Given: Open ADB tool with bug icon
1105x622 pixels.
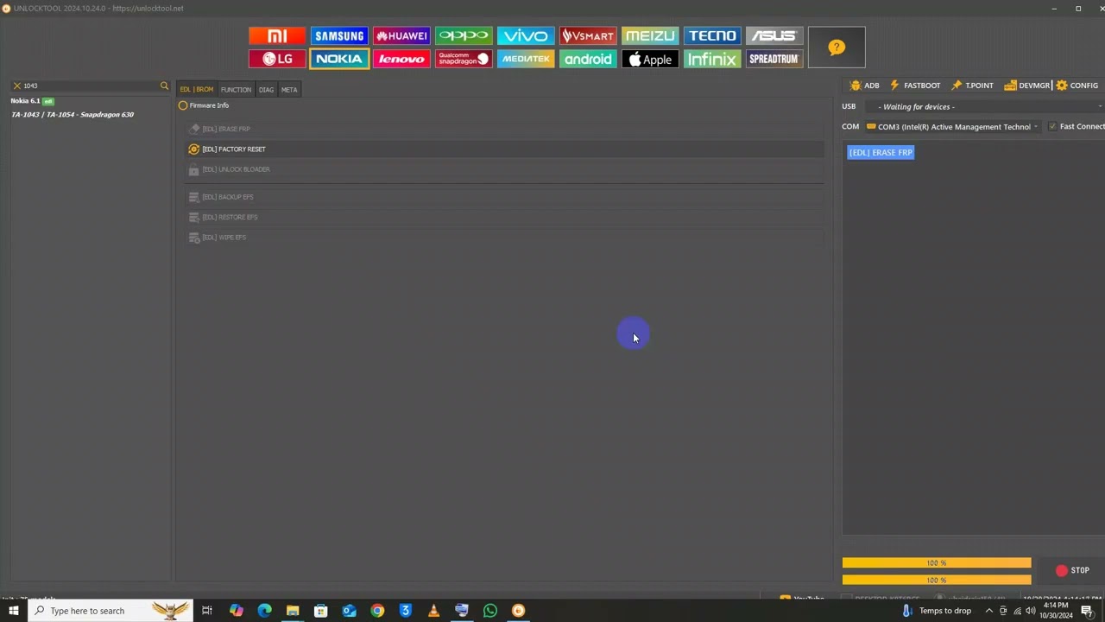Looking at the screenshot, I should (864, 86).
